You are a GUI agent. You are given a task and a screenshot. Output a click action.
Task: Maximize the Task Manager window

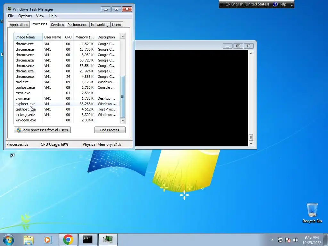[116, 9]
